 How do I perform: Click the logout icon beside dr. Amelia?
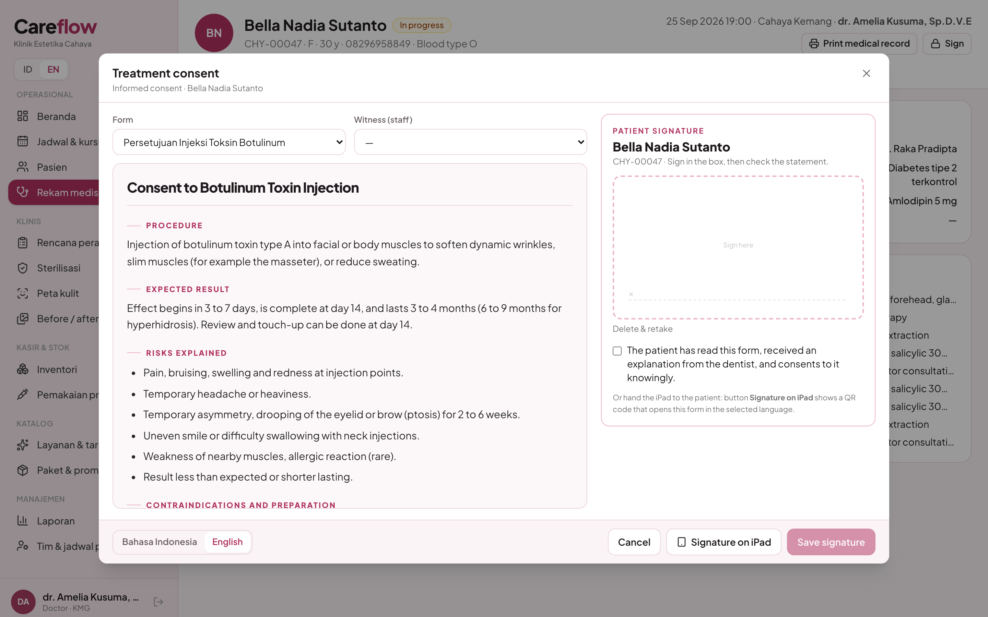pos(158,602)
